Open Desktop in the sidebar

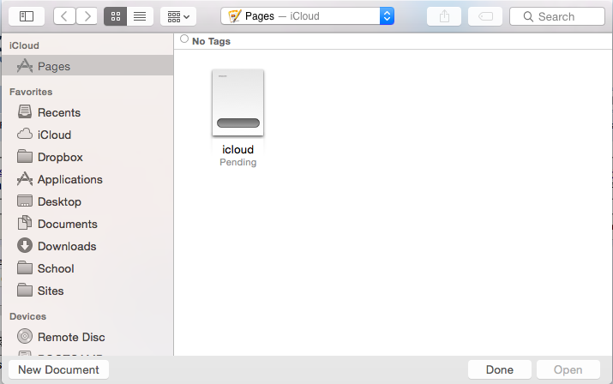click(87, 201)
